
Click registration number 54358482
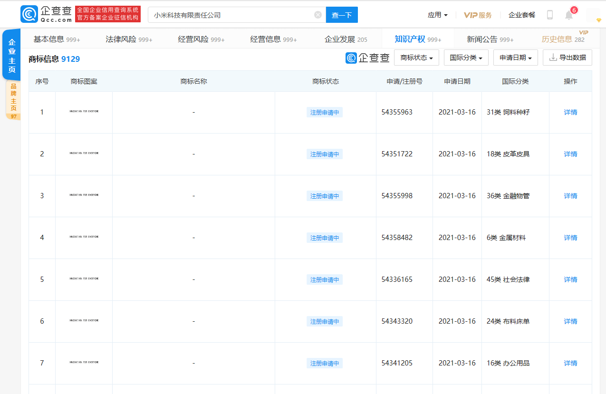(397, 238)
